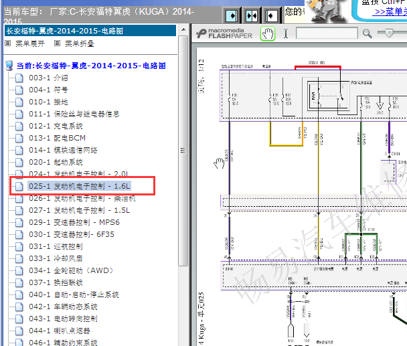
Task: Click the expand-right panel arrow button
Action: click(232, 16)
